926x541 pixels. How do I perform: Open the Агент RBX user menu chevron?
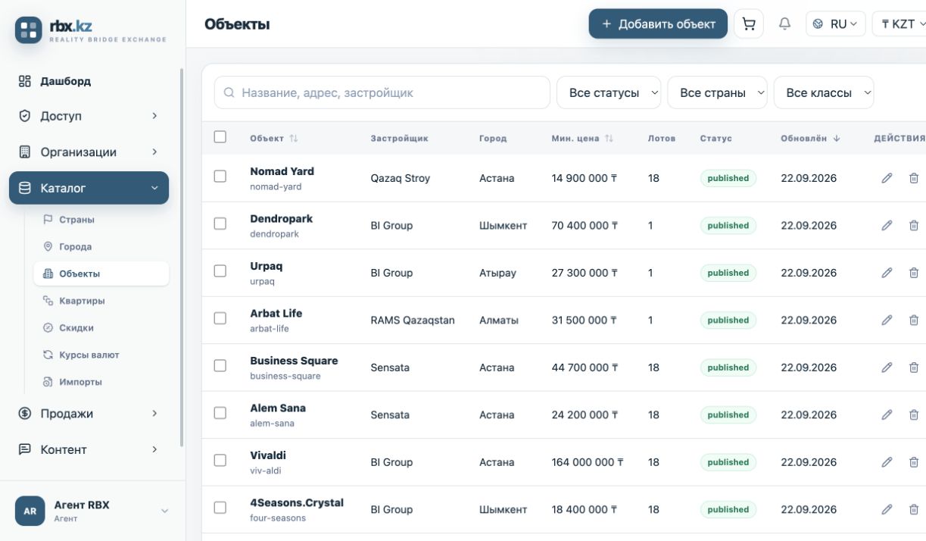164,511
